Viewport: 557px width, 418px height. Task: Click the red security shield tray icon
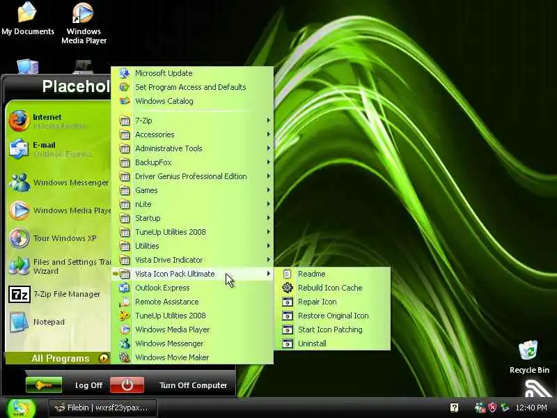[492, 408]
